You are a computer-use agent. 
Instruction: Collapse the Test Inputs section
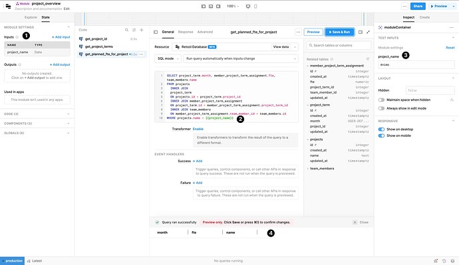(x=453, y=38)
